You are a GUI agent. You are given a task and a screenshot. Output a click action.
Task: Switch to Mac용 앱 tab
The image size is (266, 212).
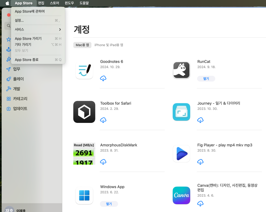[82, 45]
